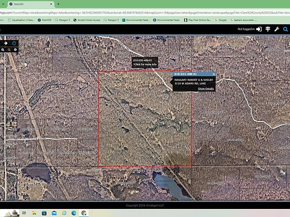Open the Show Details link
Screen dimensions: 290x217
click(x=205, y=89)
